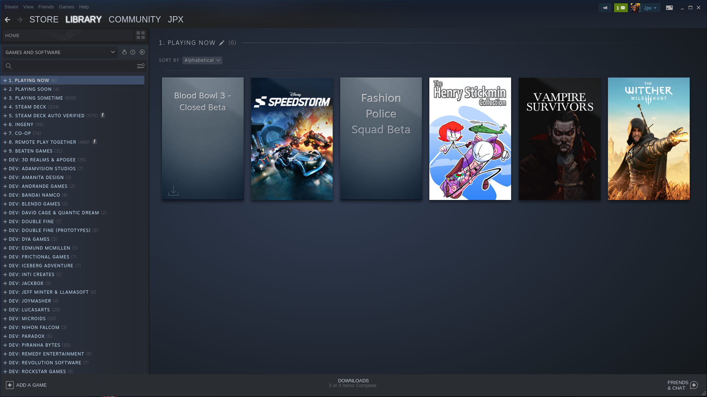Open announcements via the megaphone icon

(x=605, y=7)
